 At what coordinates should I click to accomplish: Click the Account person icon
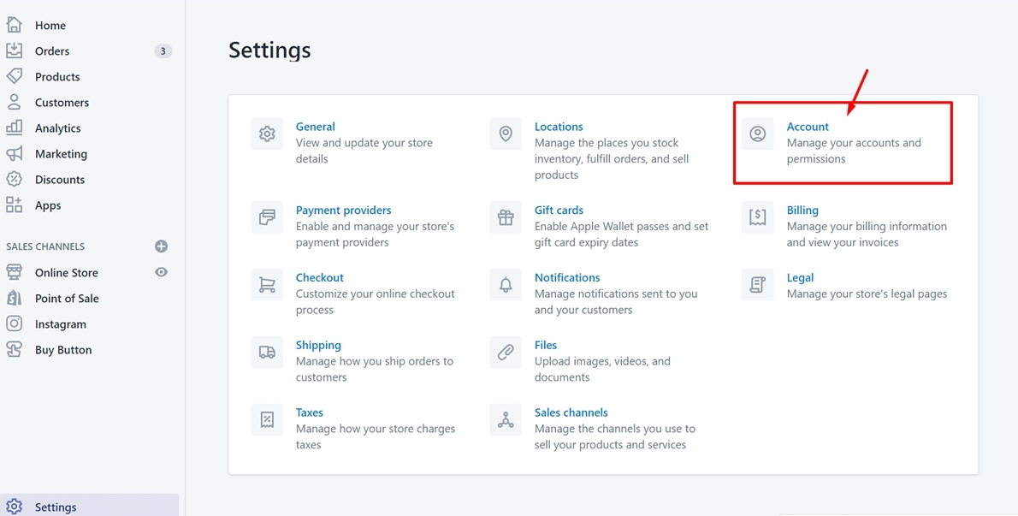pos(757,134)
